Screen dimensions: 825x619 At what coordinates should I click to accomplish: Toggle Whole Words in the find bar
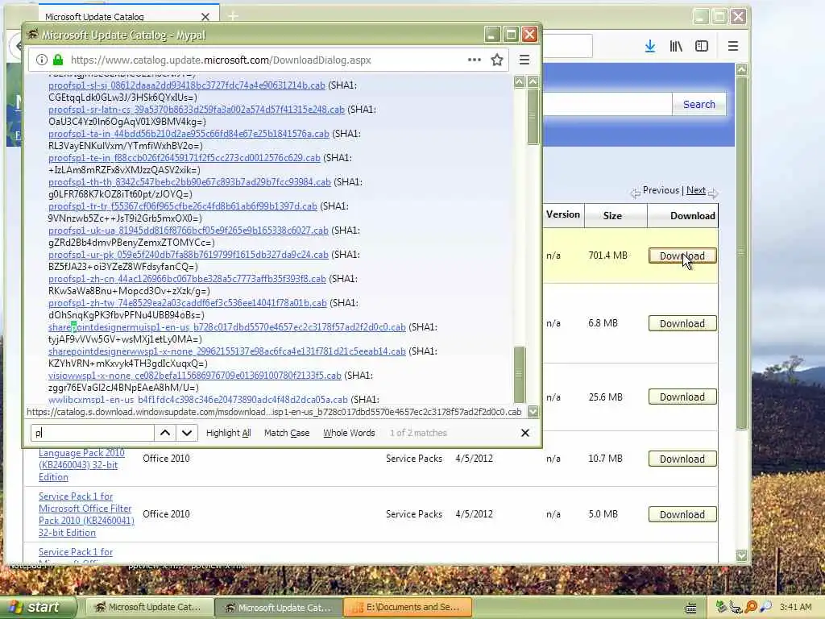pos(349,433)
